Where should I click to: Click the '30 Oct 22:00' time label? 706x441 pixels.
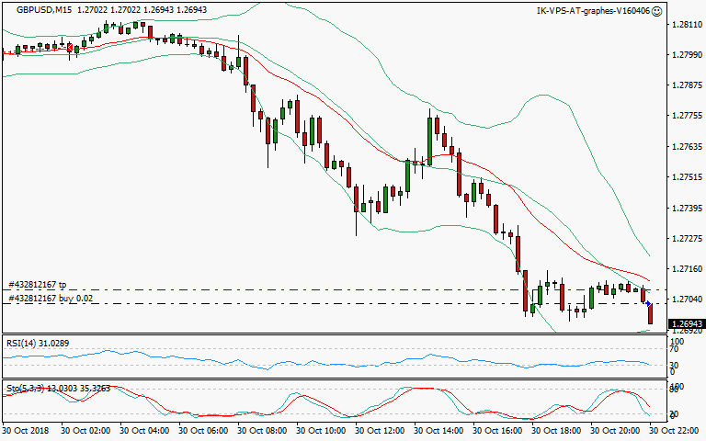point(674,431)
